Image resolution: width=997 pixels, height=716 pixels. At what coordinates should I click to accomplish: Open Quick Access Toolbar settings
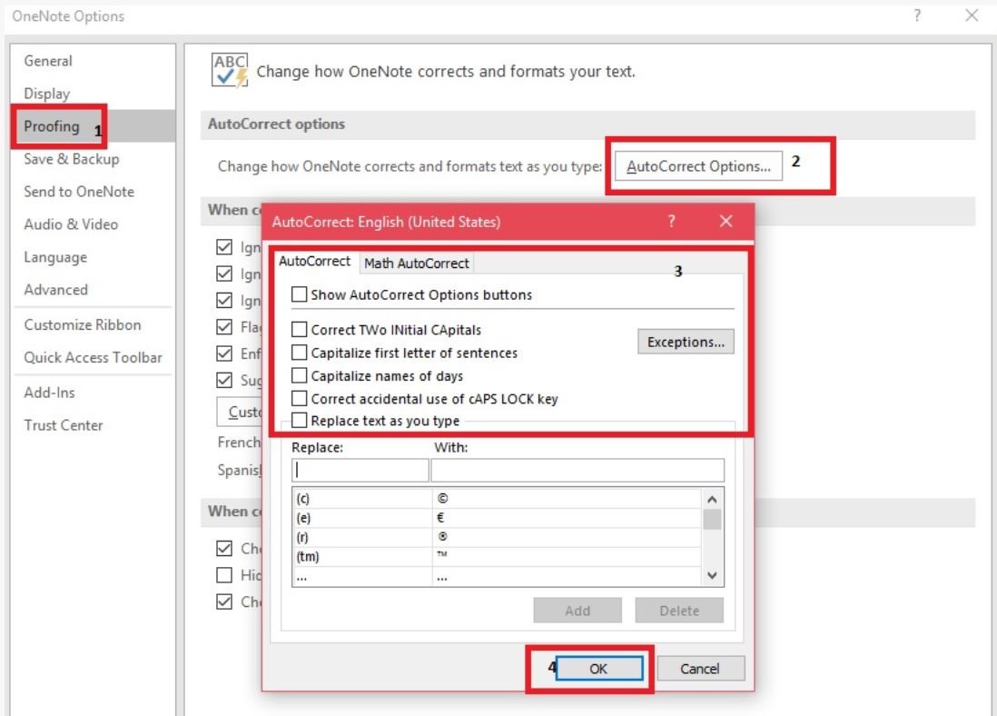(93, 358)
